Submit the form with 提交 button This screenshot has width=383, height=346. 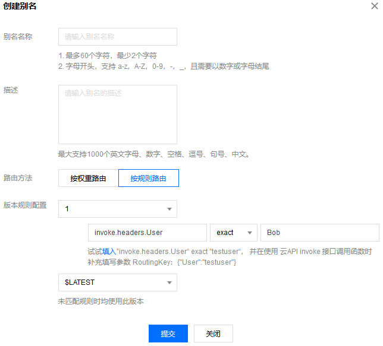tap(168, 334)
